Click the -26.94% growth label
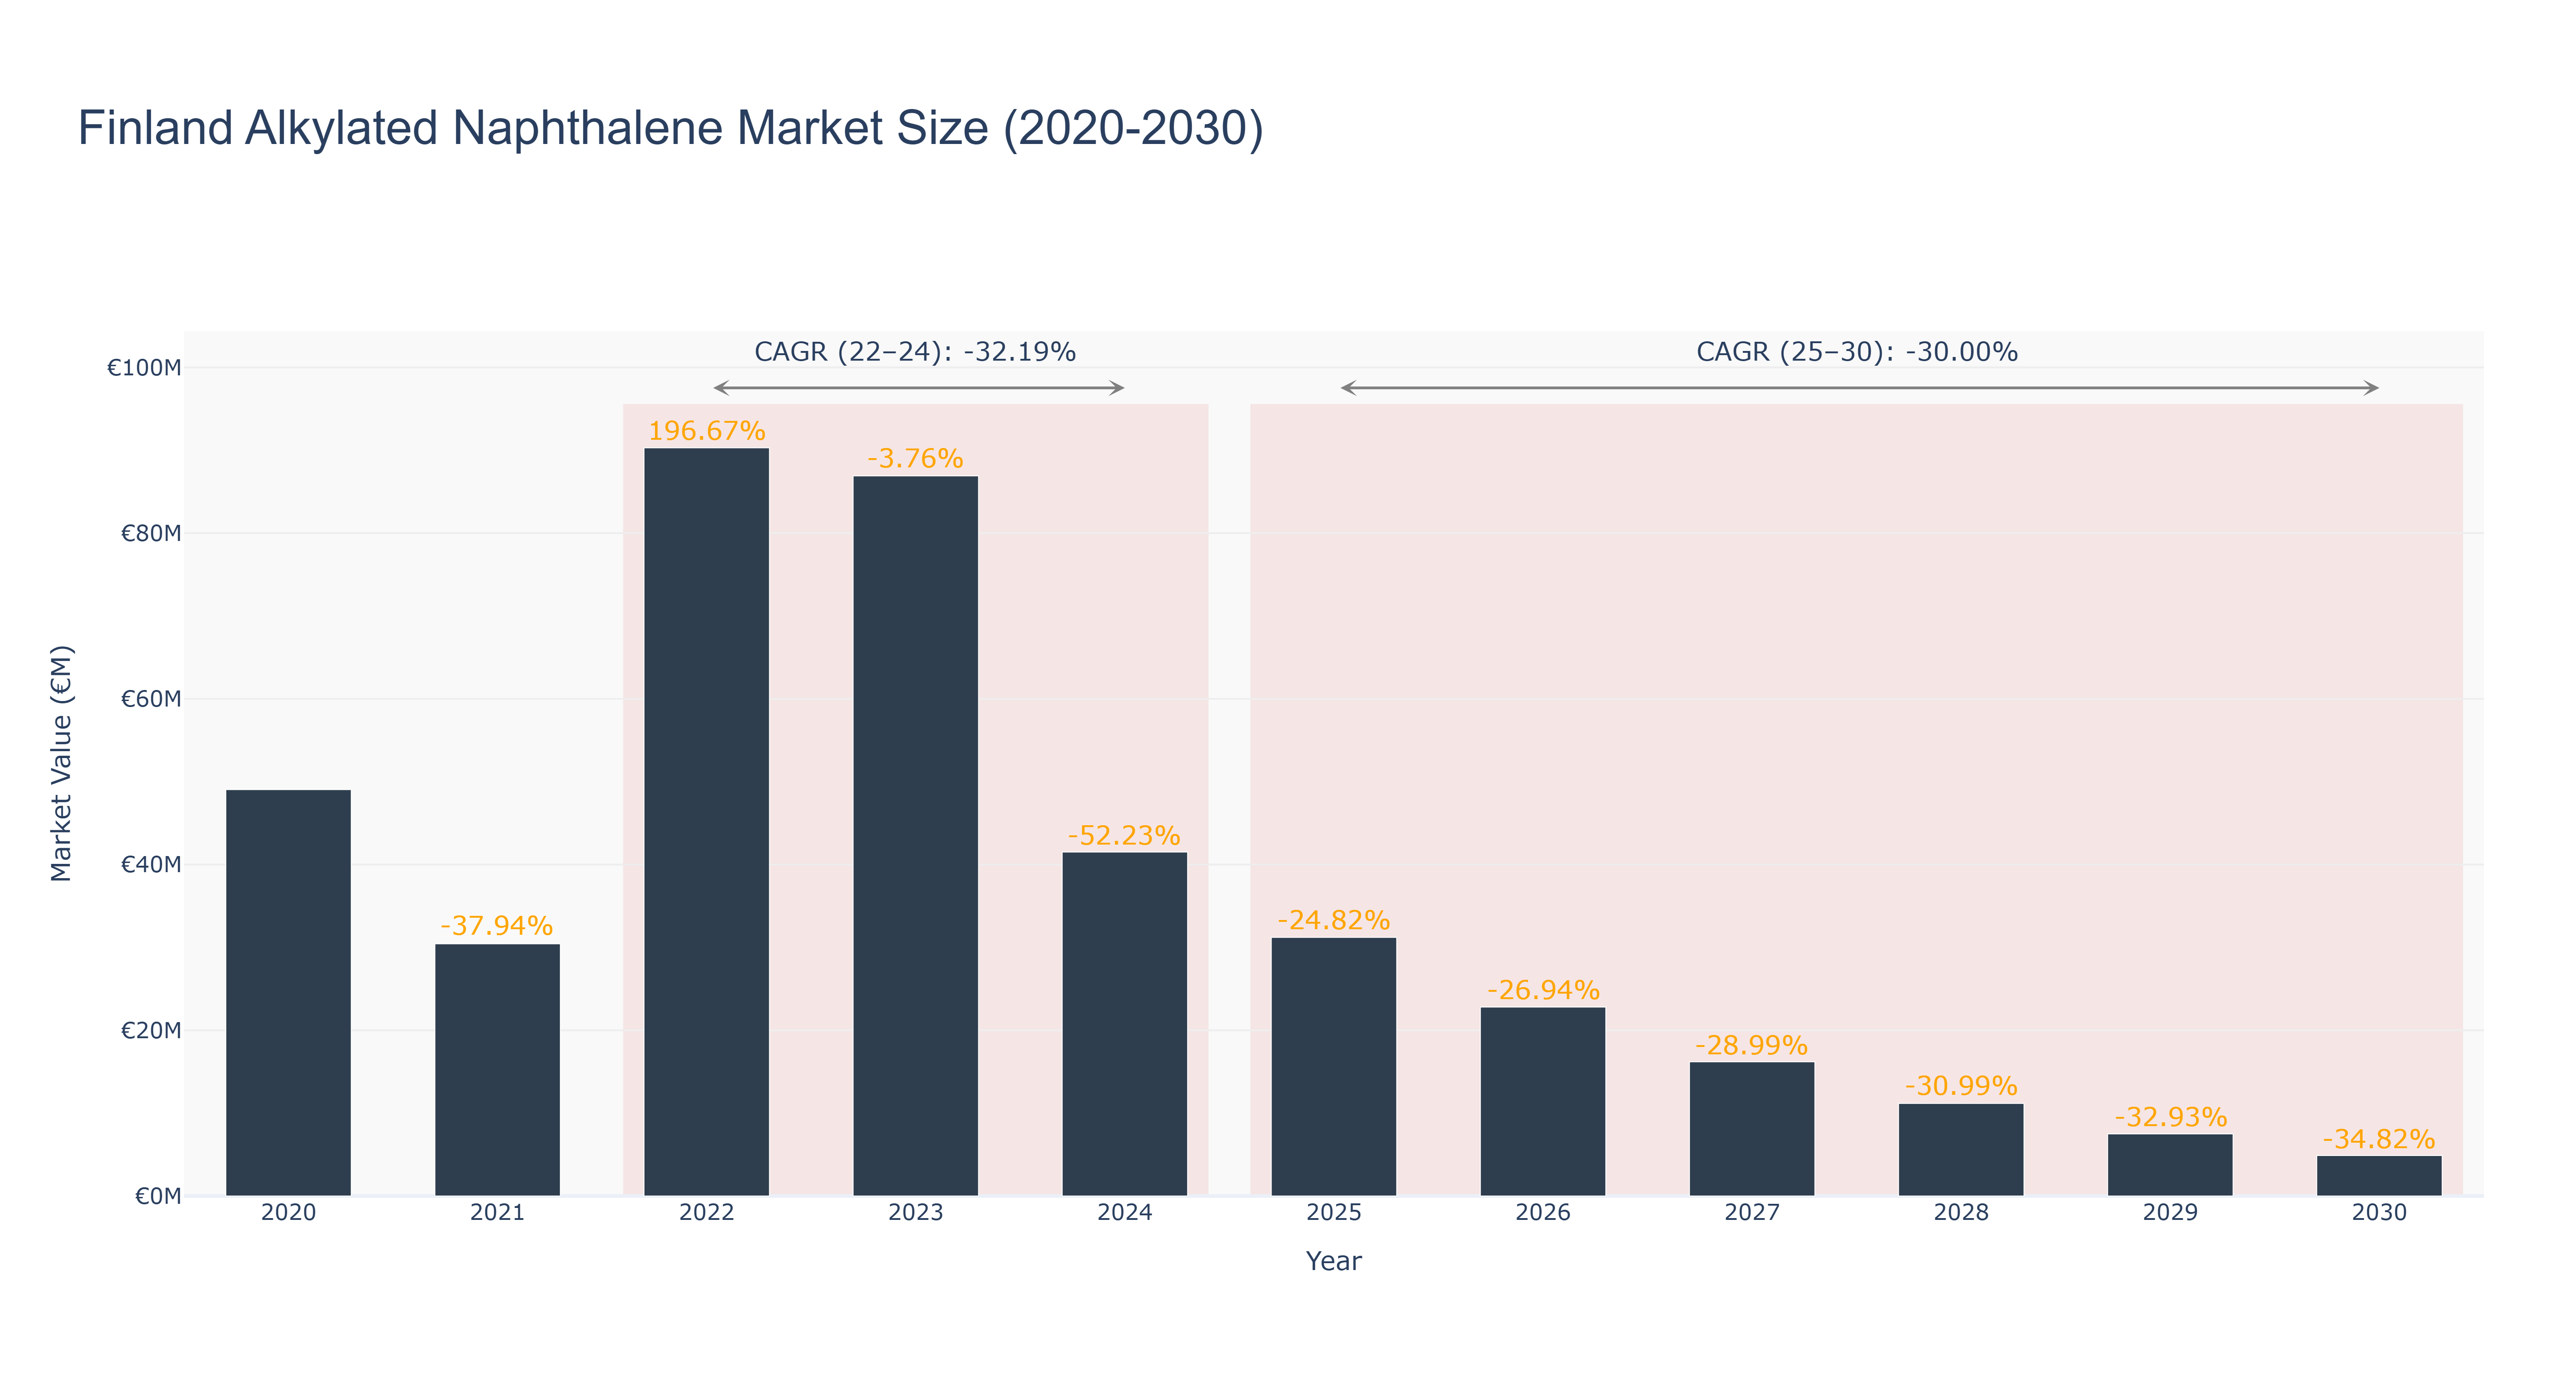Image resolution: width=2576 pixels, height=1380 pixels. [1543, 991]
